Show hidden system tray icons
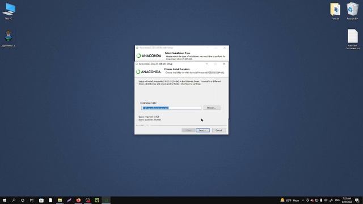This screenshot has height=204, width=363. (x=303, y=200)
